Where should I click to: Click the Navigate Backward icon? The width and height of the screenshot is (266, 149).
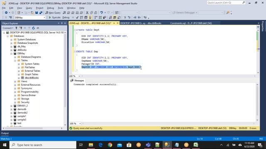coord(6,13)
